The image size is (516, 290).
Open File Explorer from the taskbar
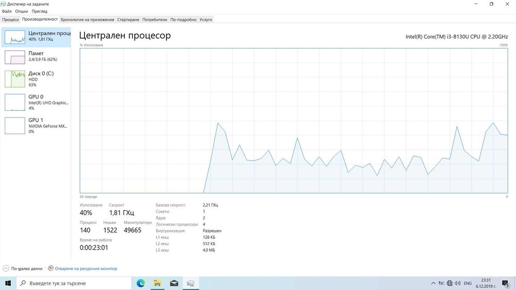point(157,283)
